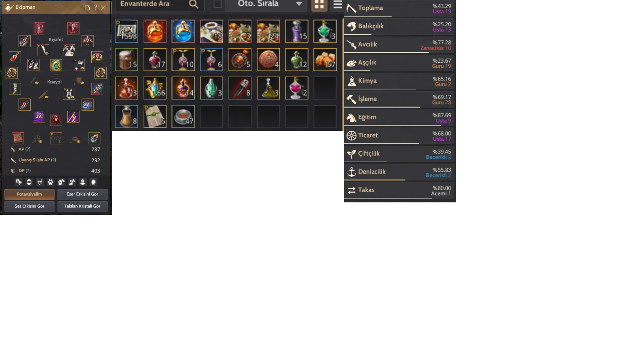The image size is (626, 352).
Task: Switch inventory to grid view
Action: point(319,5)
